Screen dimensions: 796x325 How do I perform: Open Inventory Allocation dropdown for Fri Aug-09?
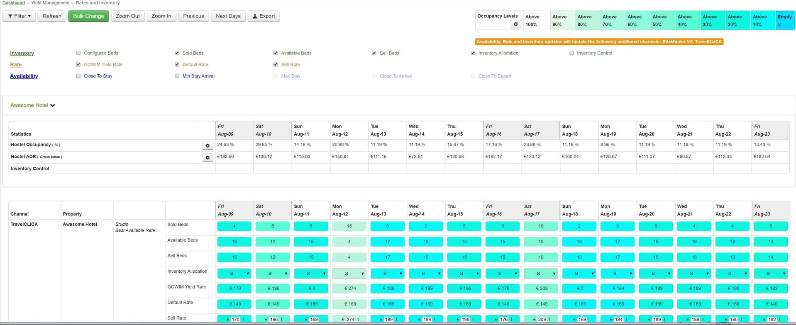click(x=234, y=274)
